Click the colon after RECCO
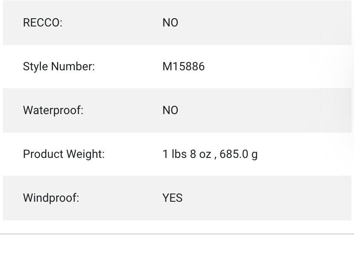Screen dimensions: 354x253 coord(61,23)
